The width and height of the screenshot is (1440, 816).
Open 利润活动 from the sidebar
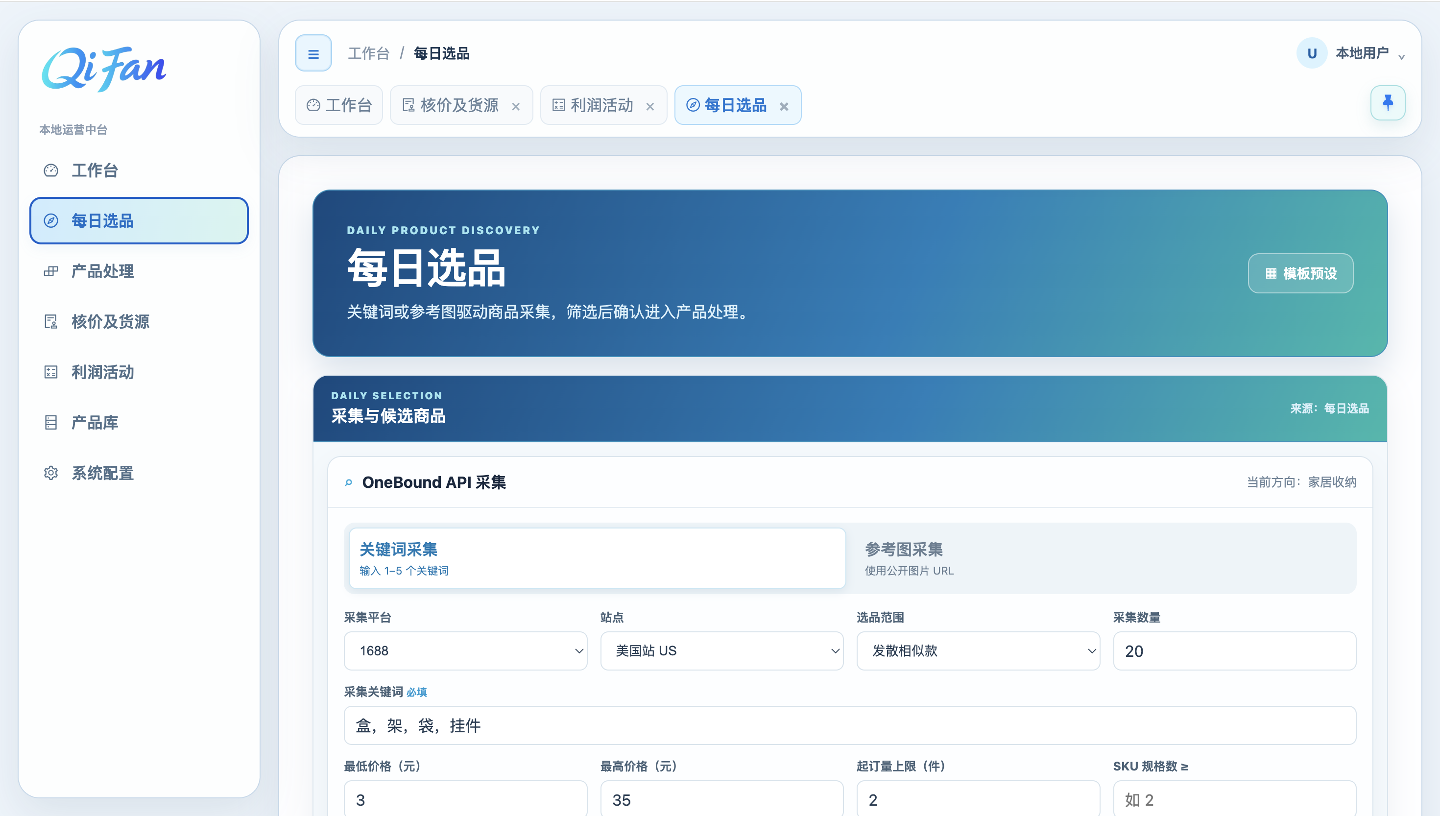coord(139,372)
